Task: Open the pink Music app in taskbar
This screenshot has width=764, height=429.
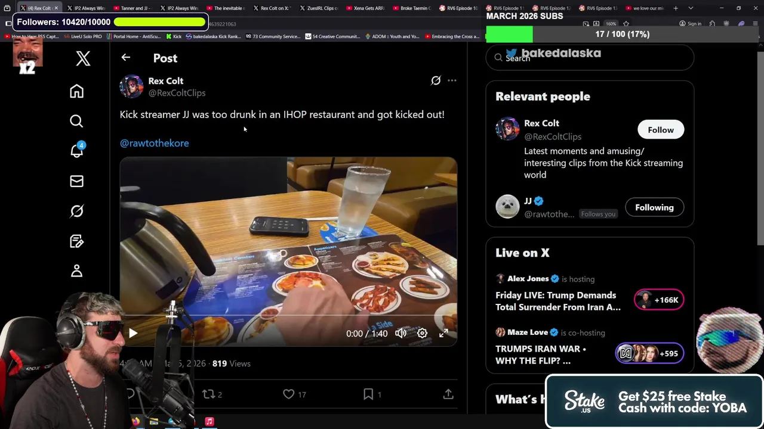Action: tap(210, 421)
